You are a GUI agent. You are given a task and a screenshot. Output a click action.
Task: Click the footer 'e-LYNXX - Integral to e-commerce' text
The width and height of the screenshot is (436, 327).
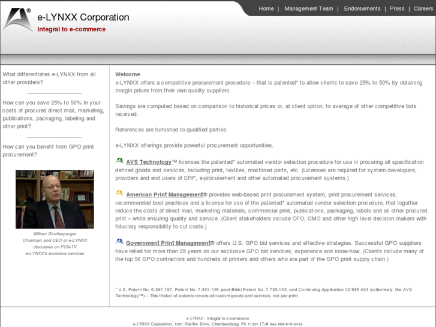(218, 318)
